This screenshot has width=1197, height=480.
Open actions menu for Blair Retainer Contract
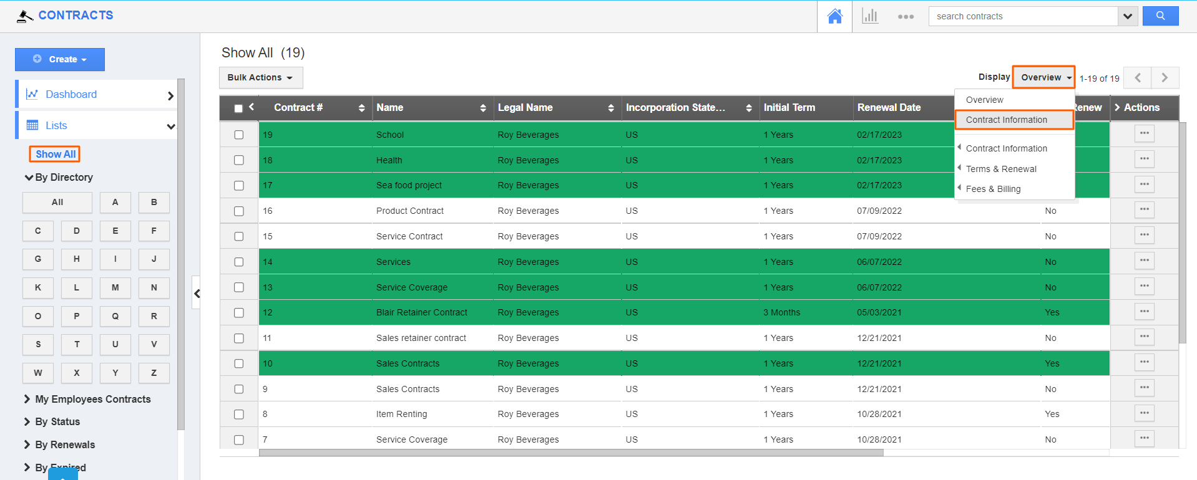(x=1144, y=312)
